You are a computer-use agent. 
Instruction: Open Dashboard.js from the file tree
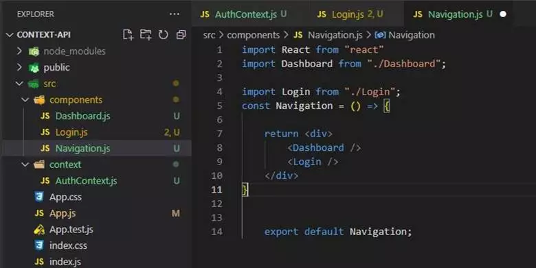pyautogui.click(x=82, y=117)
